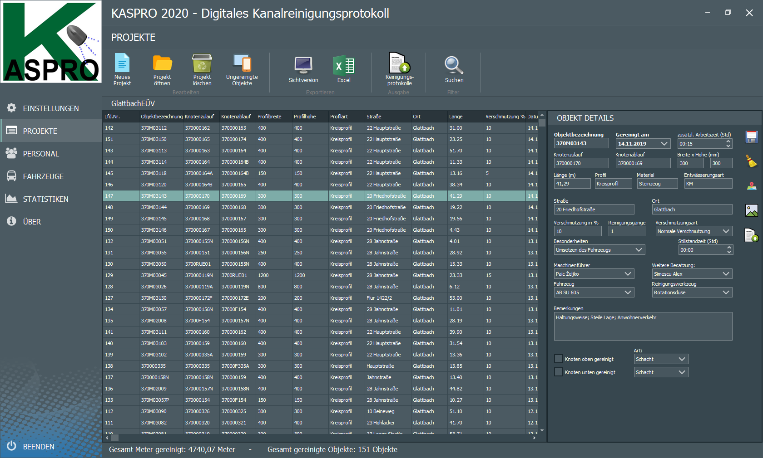Click the table's horizontal scrollbar
Viewport: 763px width, 458px height.
pyautogui.click(x=318, y=438)
